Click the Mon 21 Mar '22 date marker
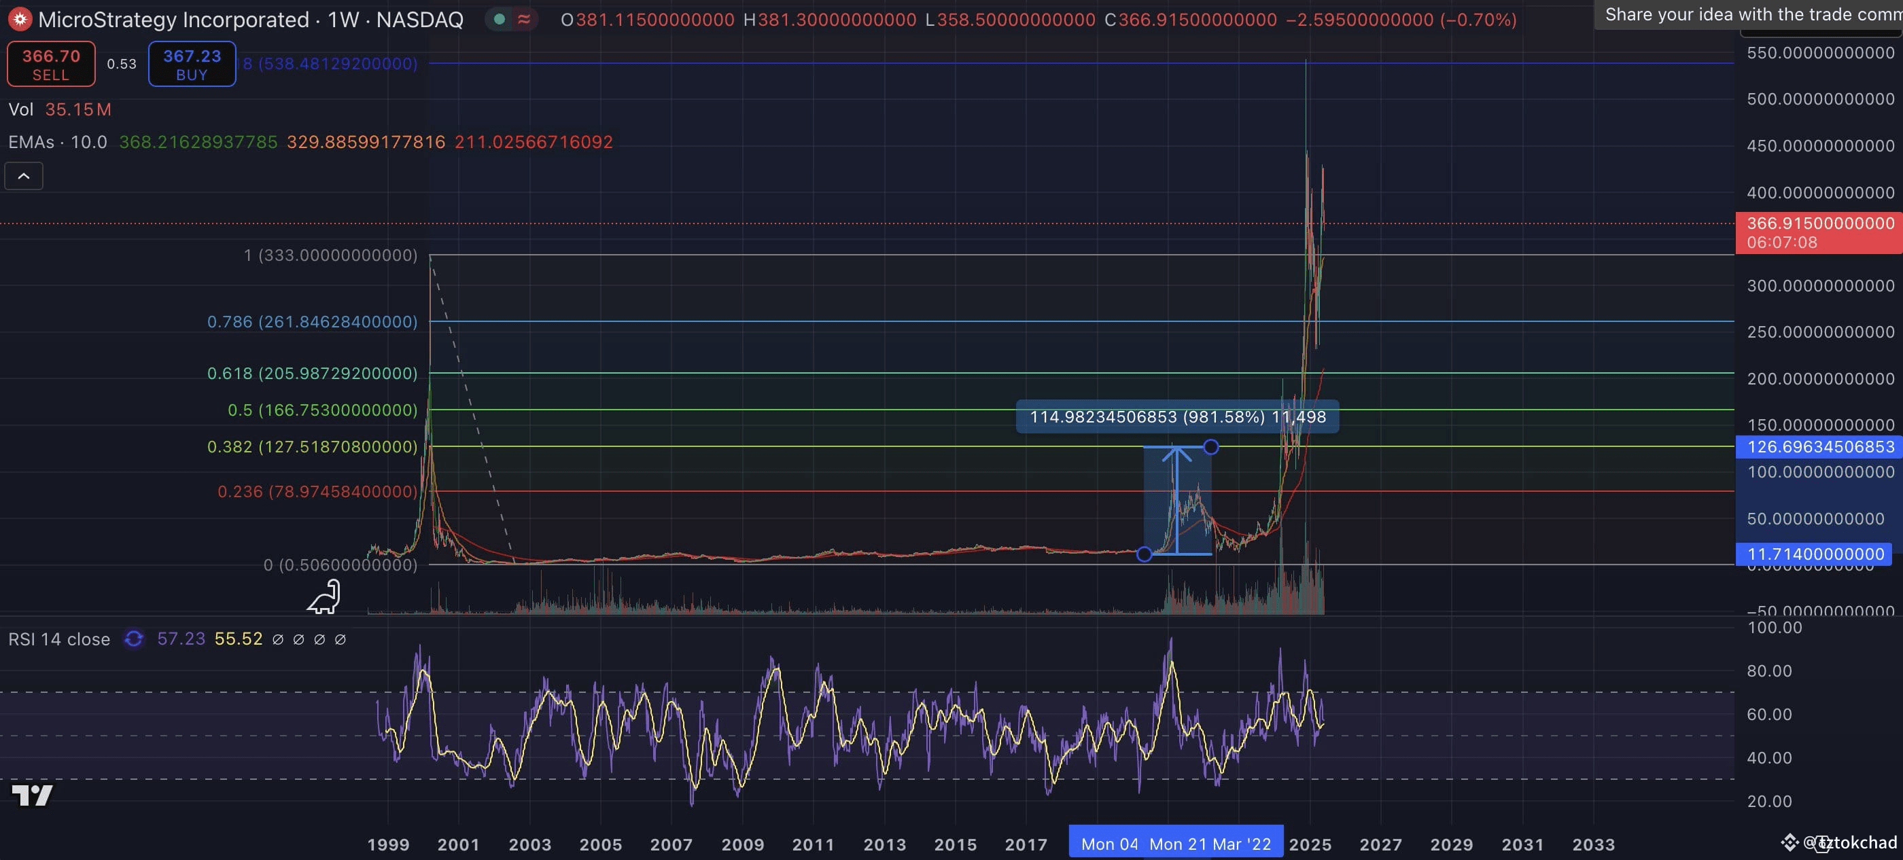Screen dimensions: 1903x860 (x=1210, y=844)
